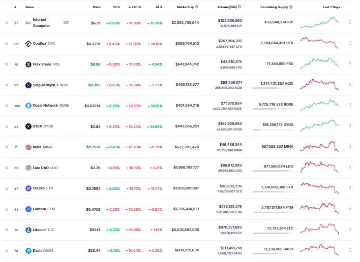Sort table by the 24h % column

[135, 7]
